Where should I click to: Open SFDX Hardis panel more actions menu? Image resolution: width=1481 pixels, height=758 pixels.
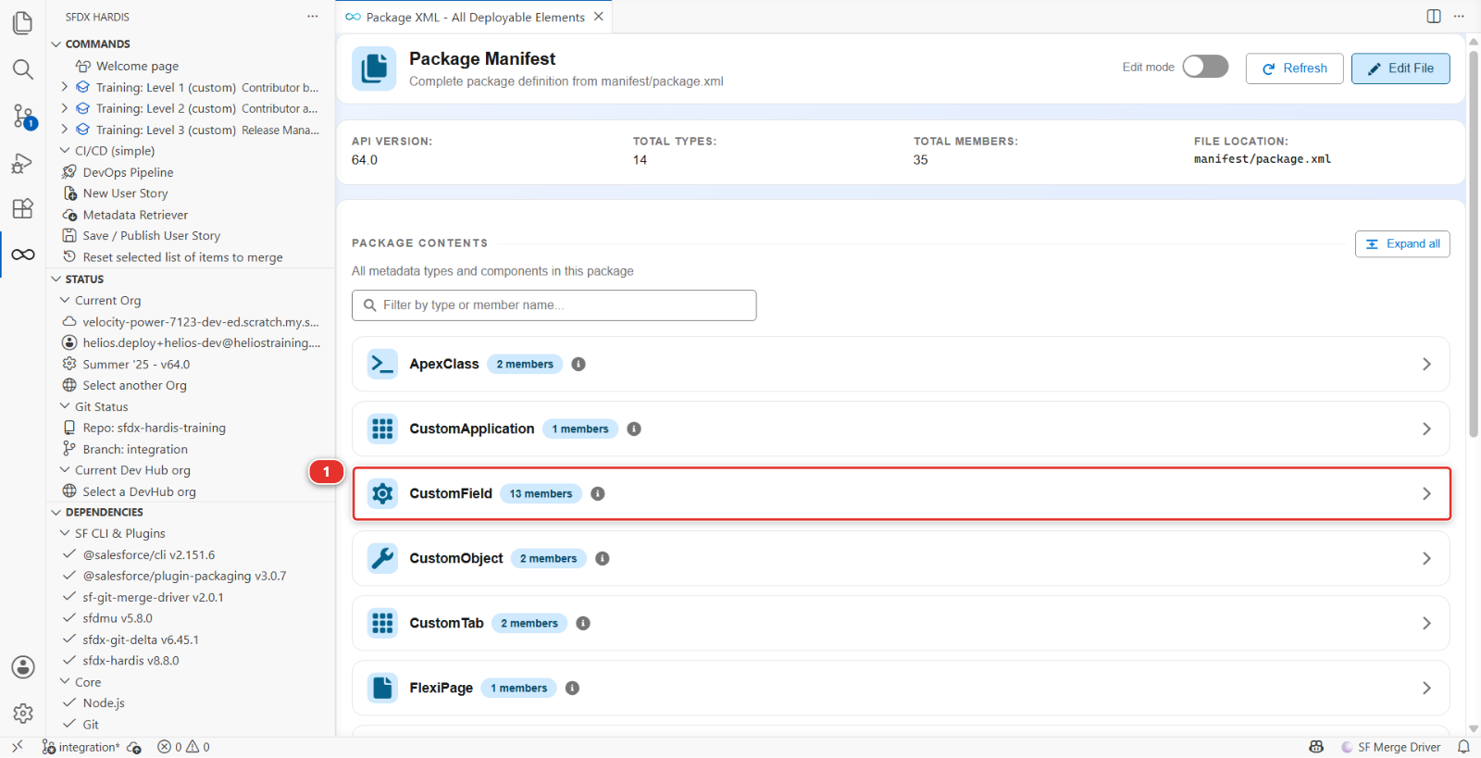tap(313, 17)
